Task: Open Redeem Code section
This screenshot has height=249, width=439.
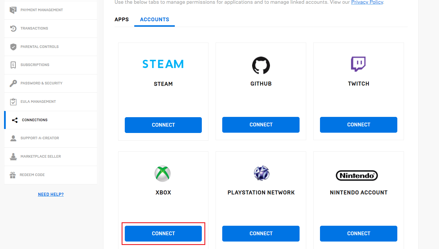Action: tap(51, 175)
